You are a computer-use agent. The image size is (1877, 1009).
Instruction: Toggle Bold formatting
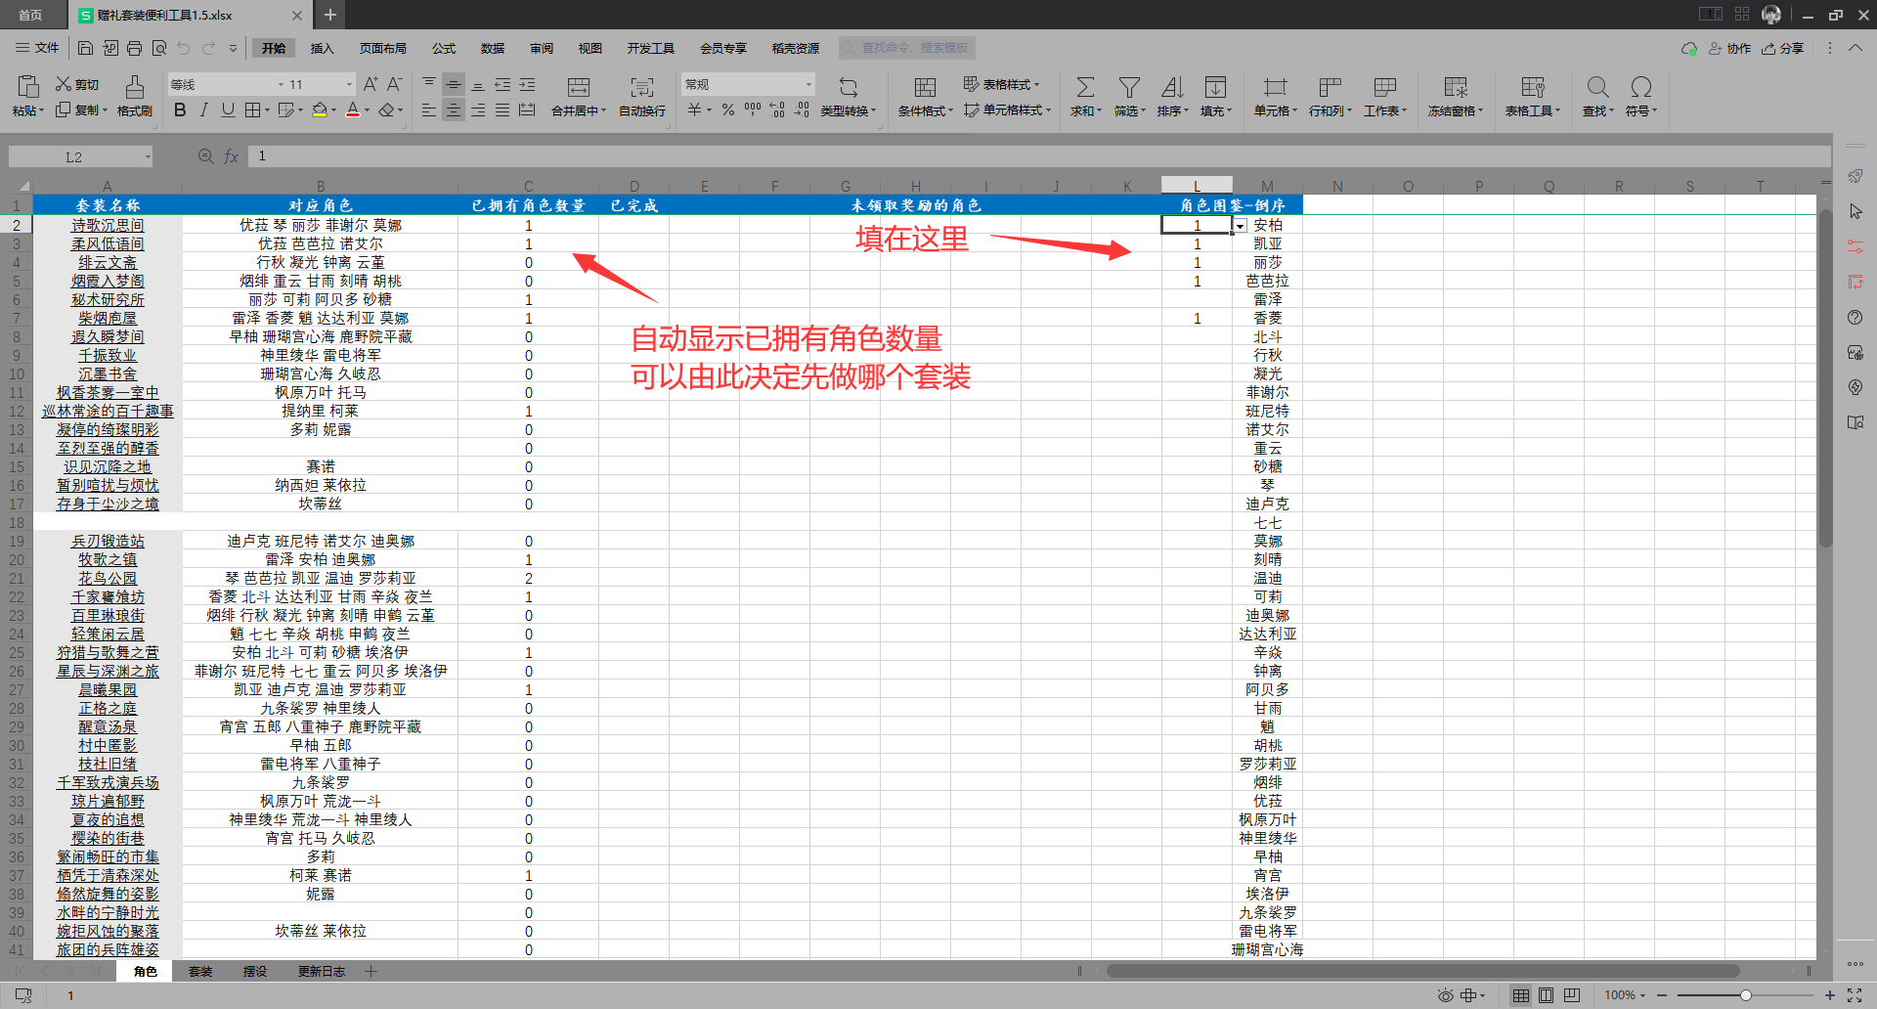180,110
